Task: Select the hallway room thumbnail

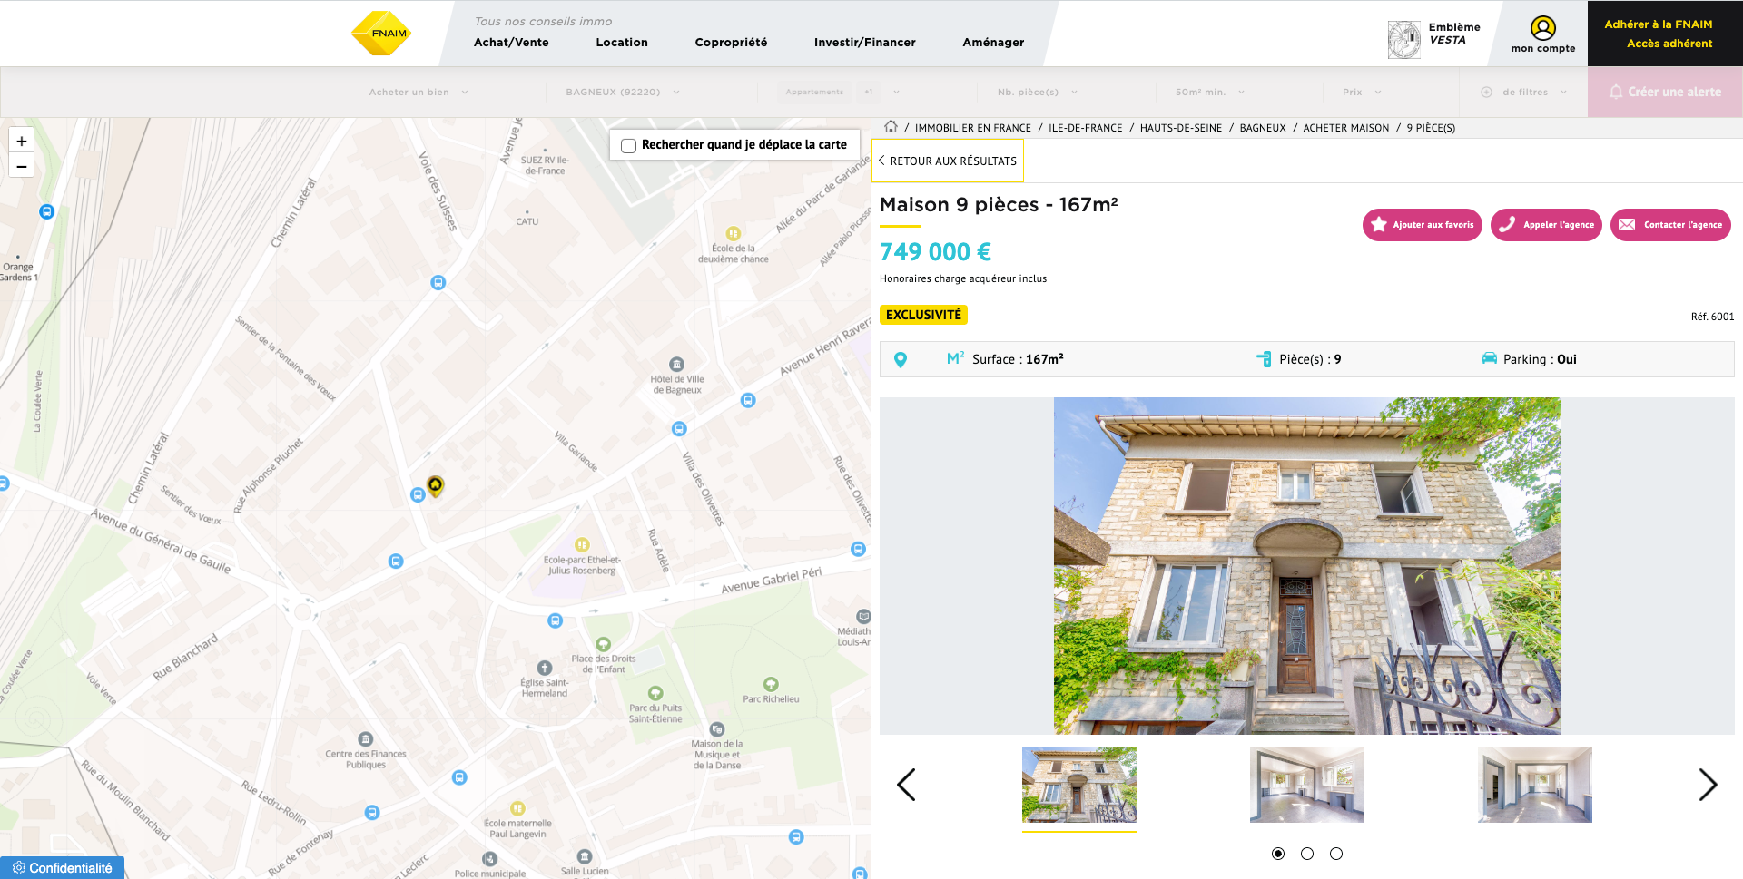Action: (x=1534, y=785)
